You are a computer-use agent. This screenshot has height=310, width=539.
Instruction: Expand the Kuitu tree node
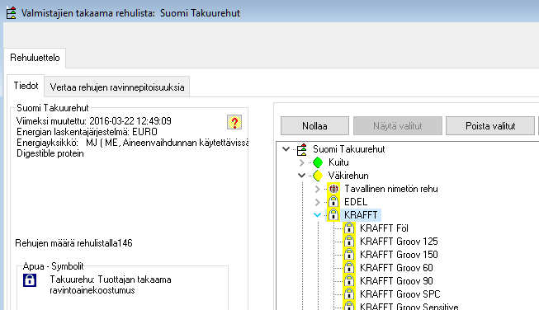tap(301, 162)
